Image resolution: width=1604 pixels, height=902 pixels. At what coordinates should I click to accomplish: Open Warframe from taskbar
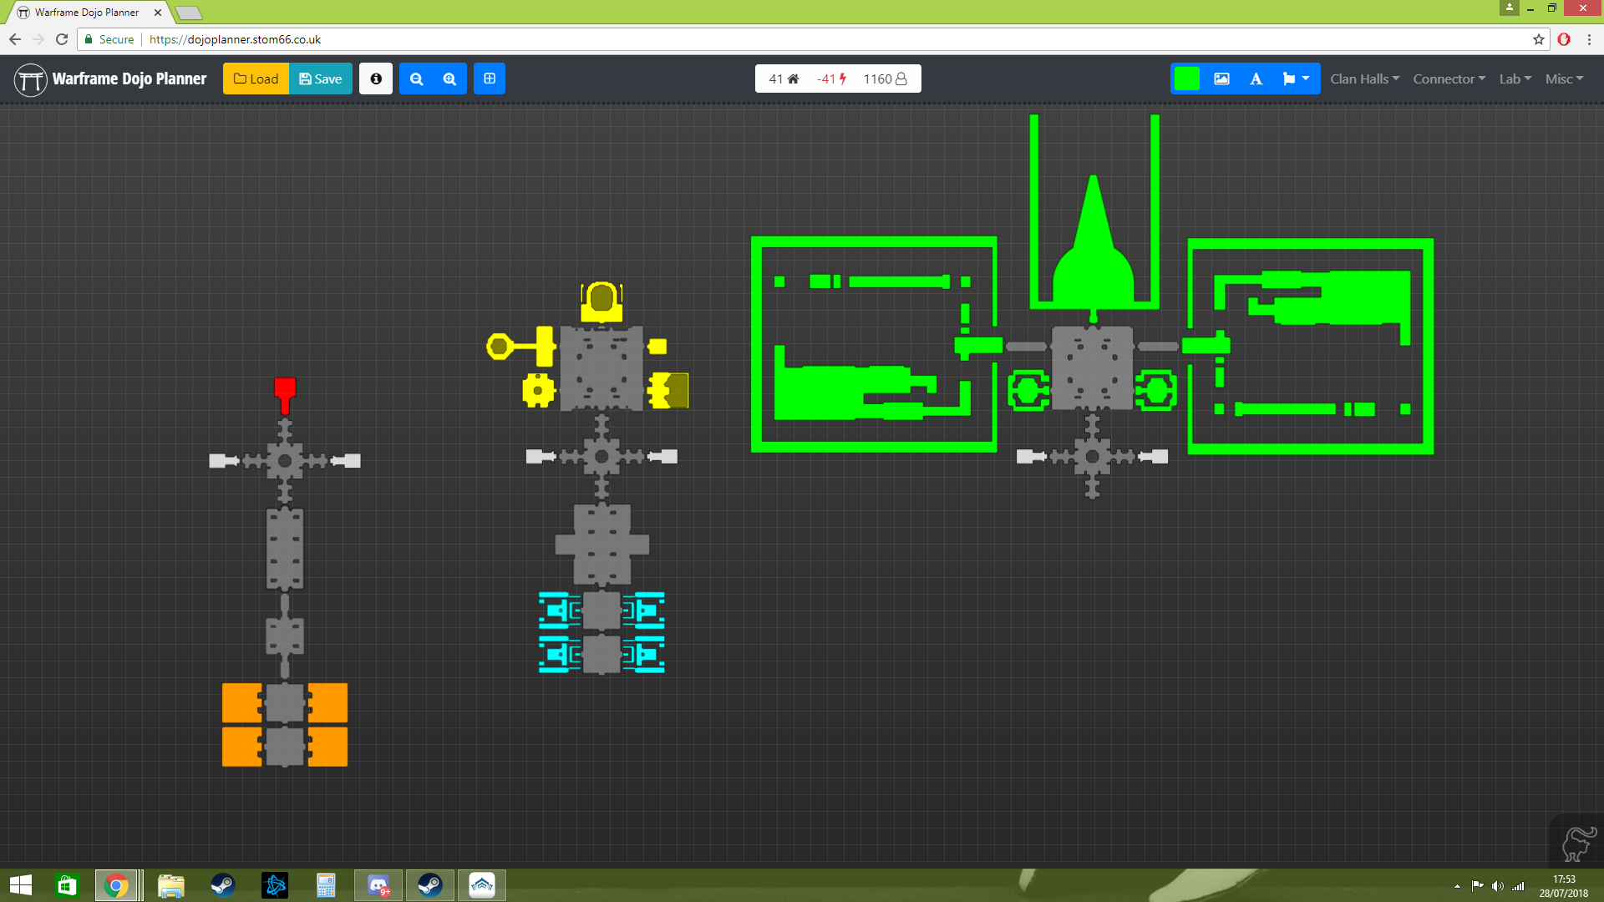pyautogui.click(x=482, y=885)
